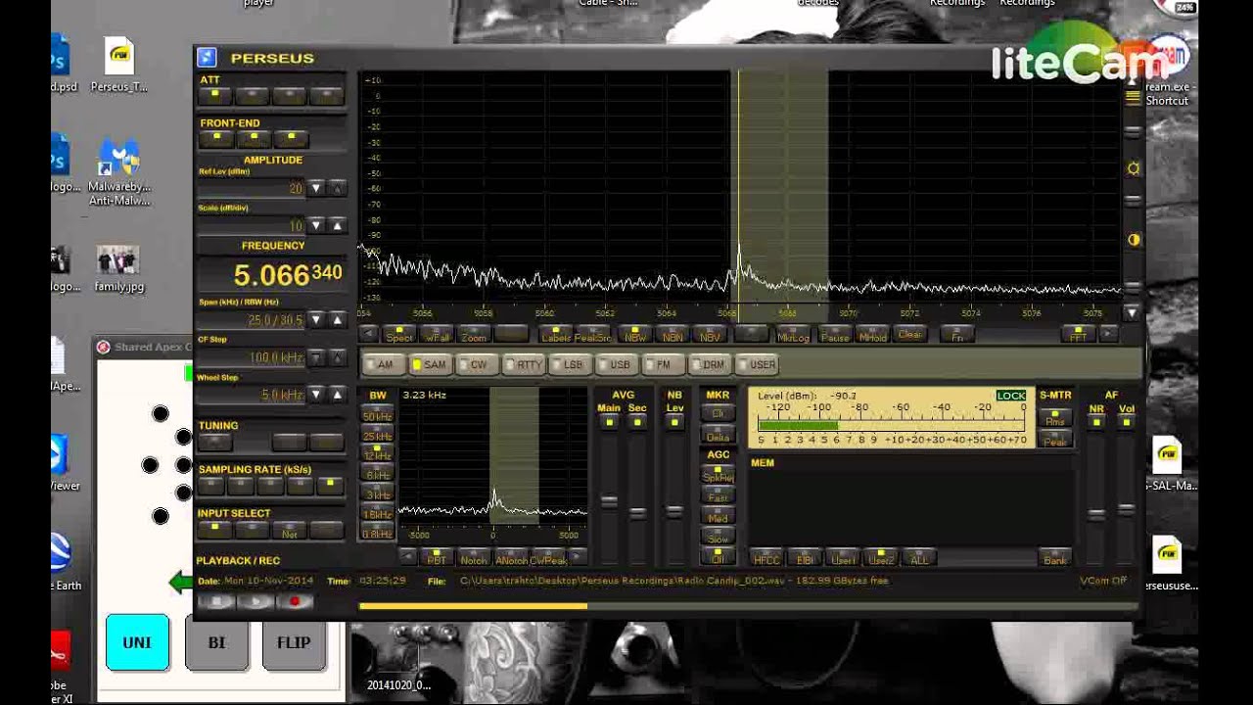The width and height of the screenshot is (1253, 705).
Task: Switch display to WFall waterfall view
Action: (437, 335)
